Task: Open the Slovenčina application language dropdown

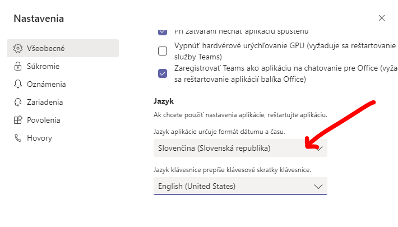Action: (240, 148)
